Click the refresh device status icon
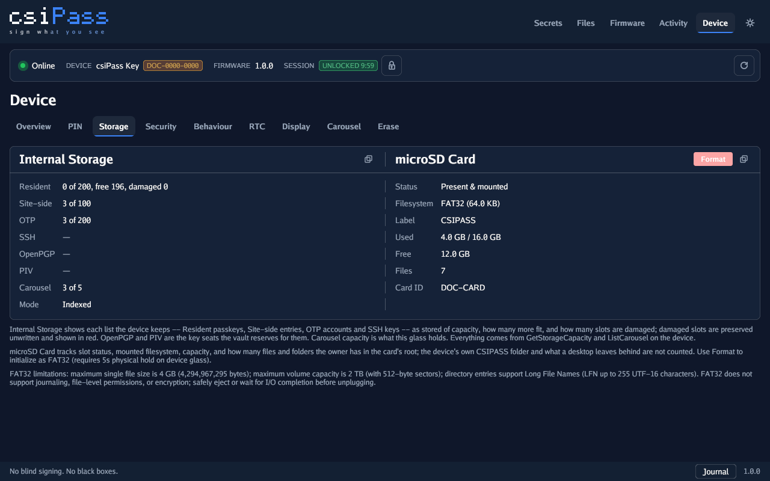 pyautogui.click(x=744, y=66)
